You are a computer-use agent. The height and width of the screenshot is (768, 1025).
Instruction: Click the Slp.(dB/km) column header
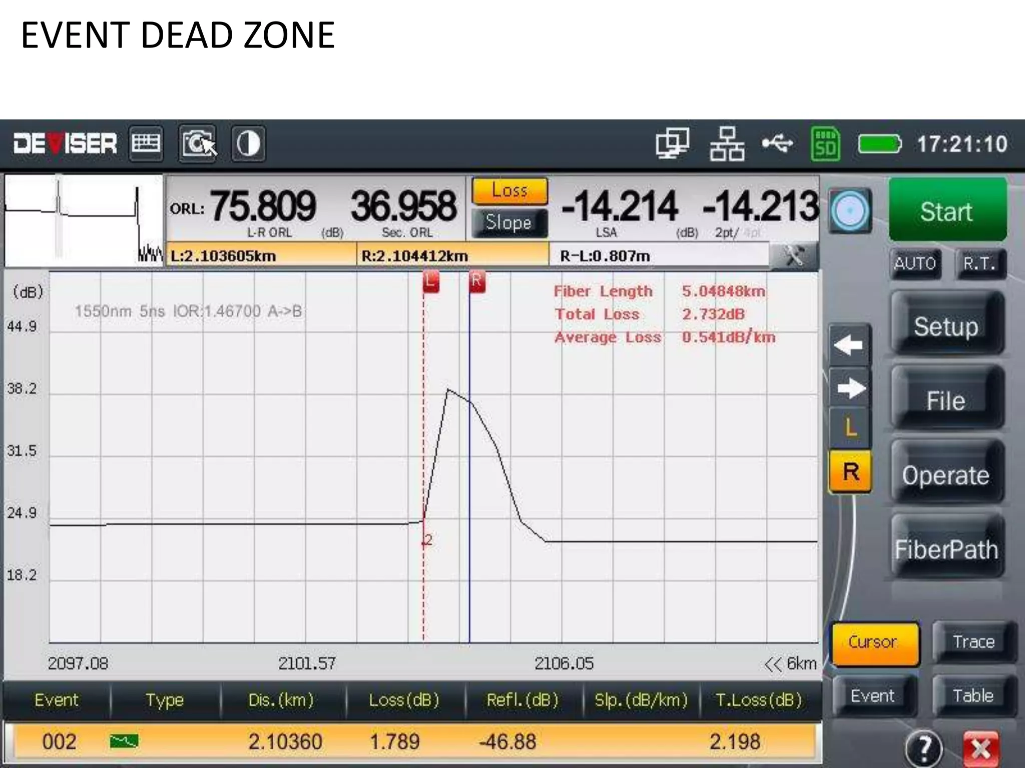pyautogui.click(x=641, y=700)
